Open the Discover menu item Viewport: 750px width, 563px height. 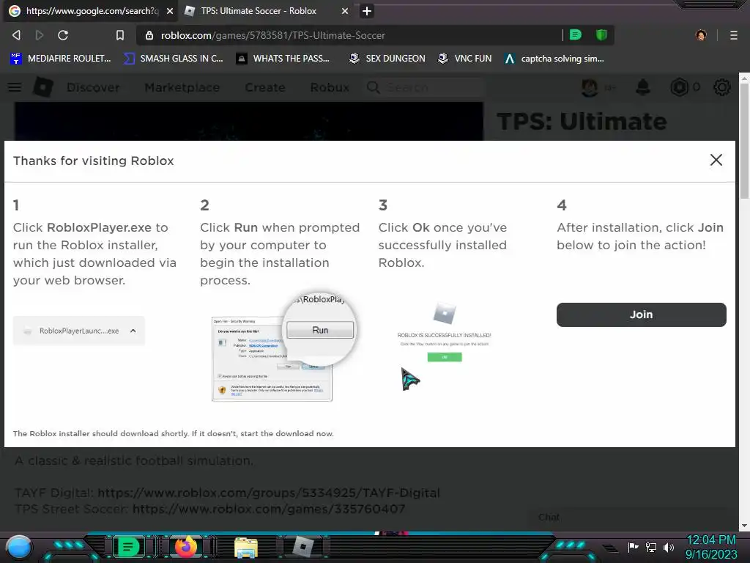pyautogui.click(x=93, y=88)
